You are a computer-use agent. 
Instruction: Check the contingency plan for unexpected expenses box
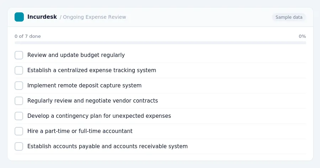tap(19, 116)
